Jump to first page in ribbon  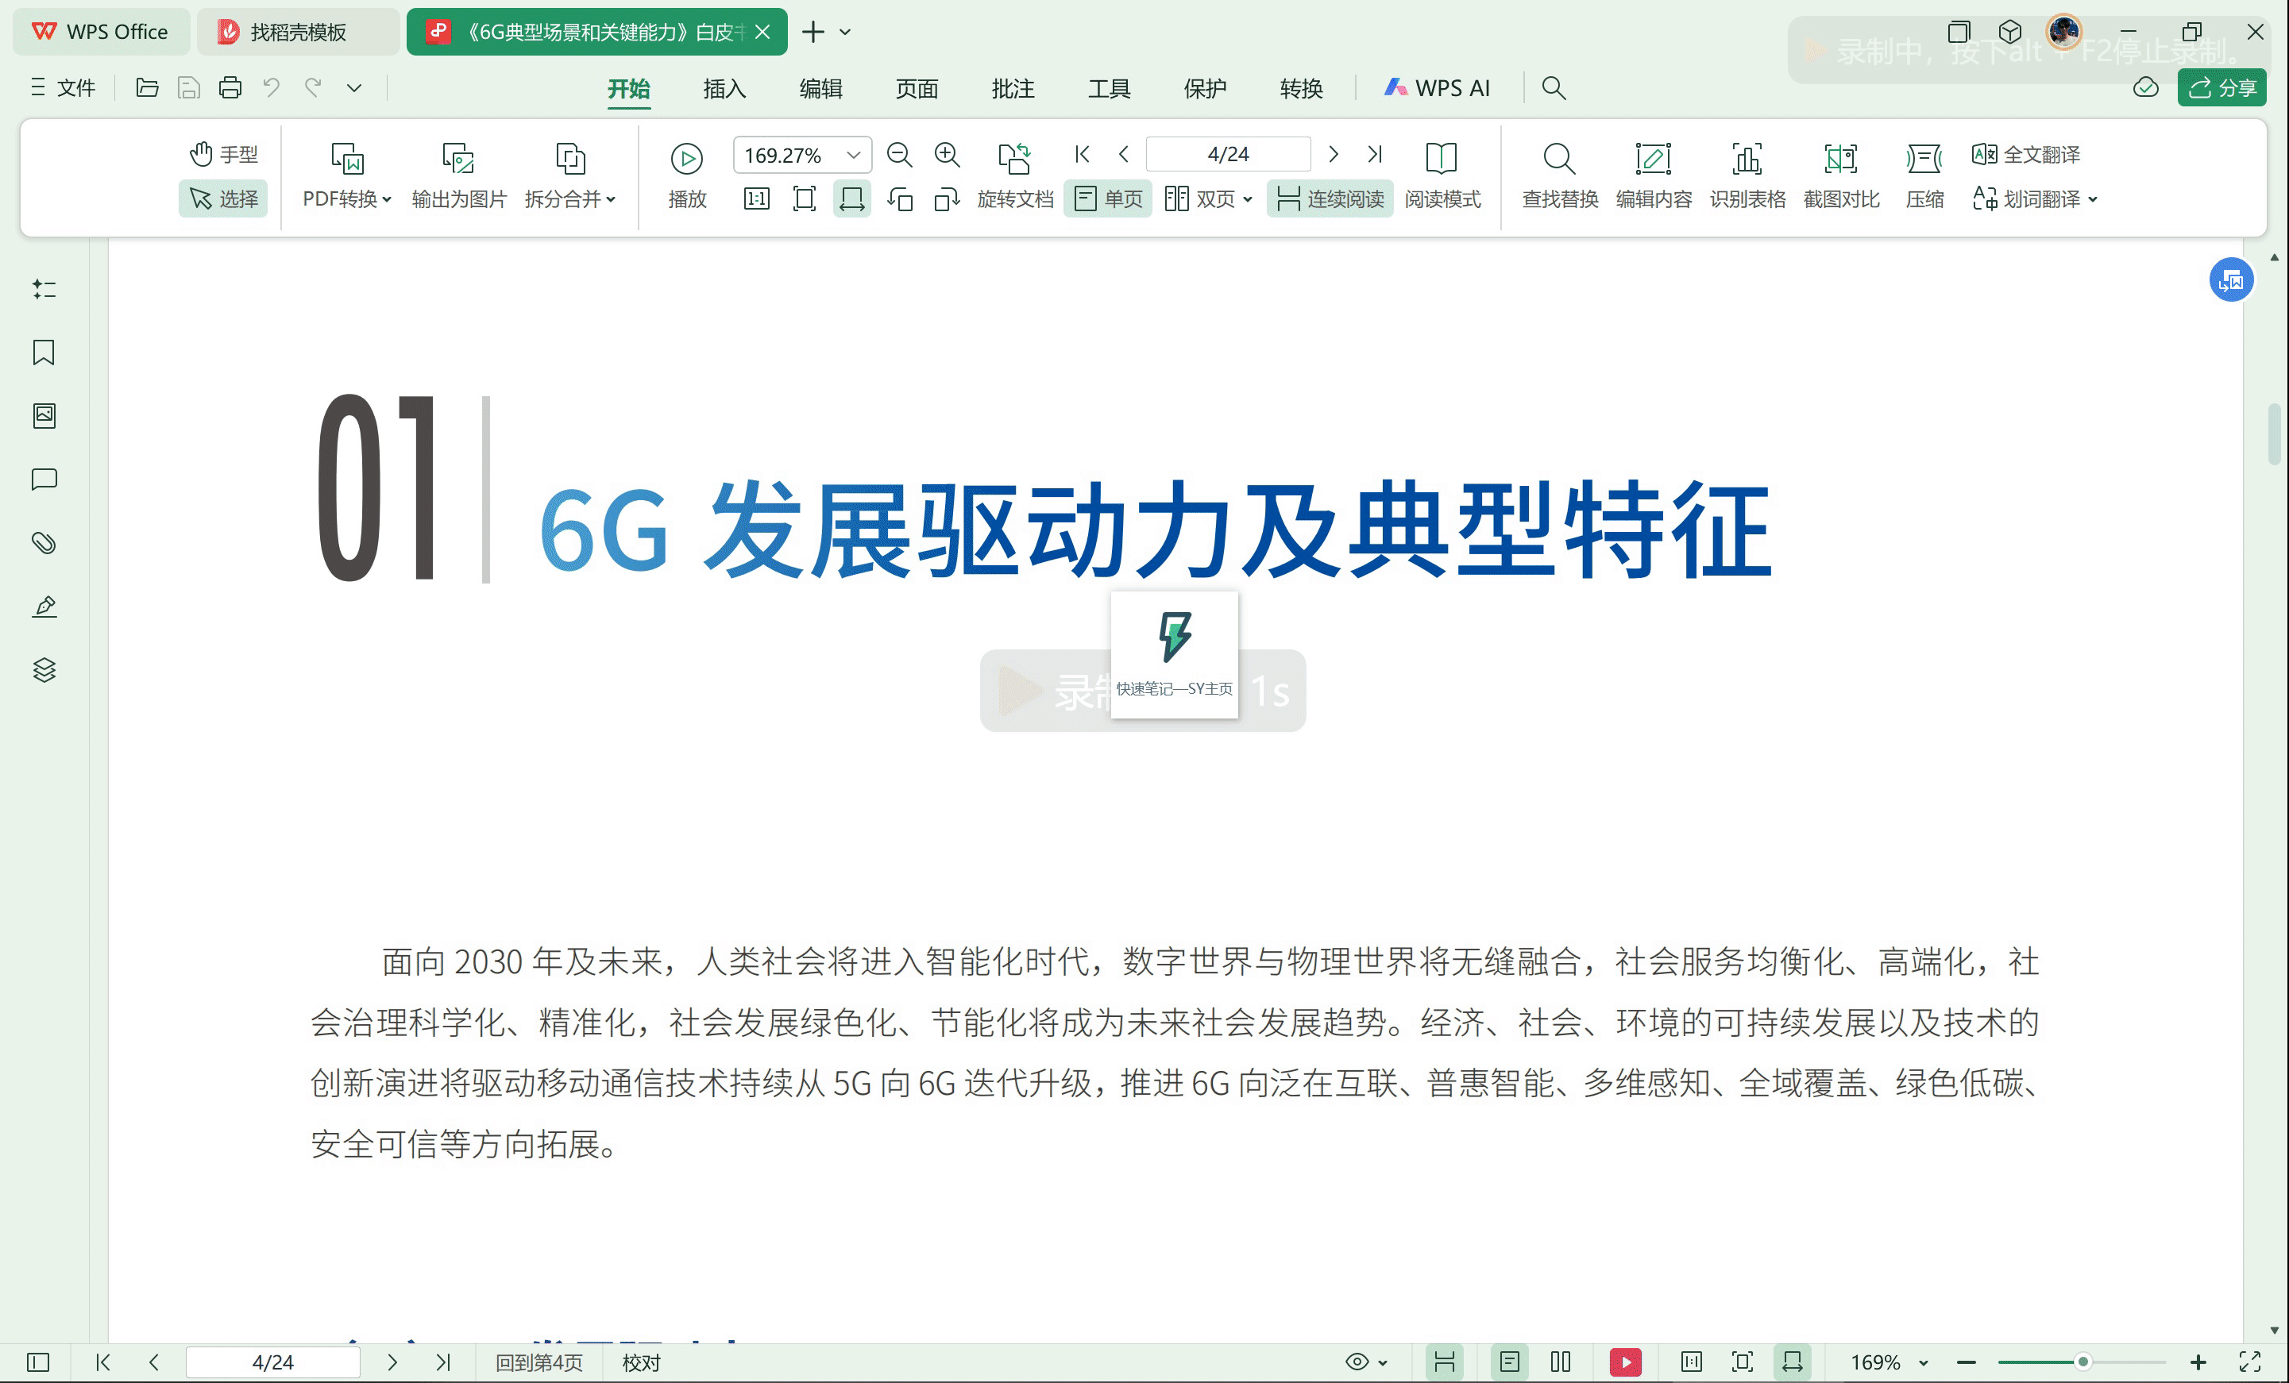point(1081,154)
